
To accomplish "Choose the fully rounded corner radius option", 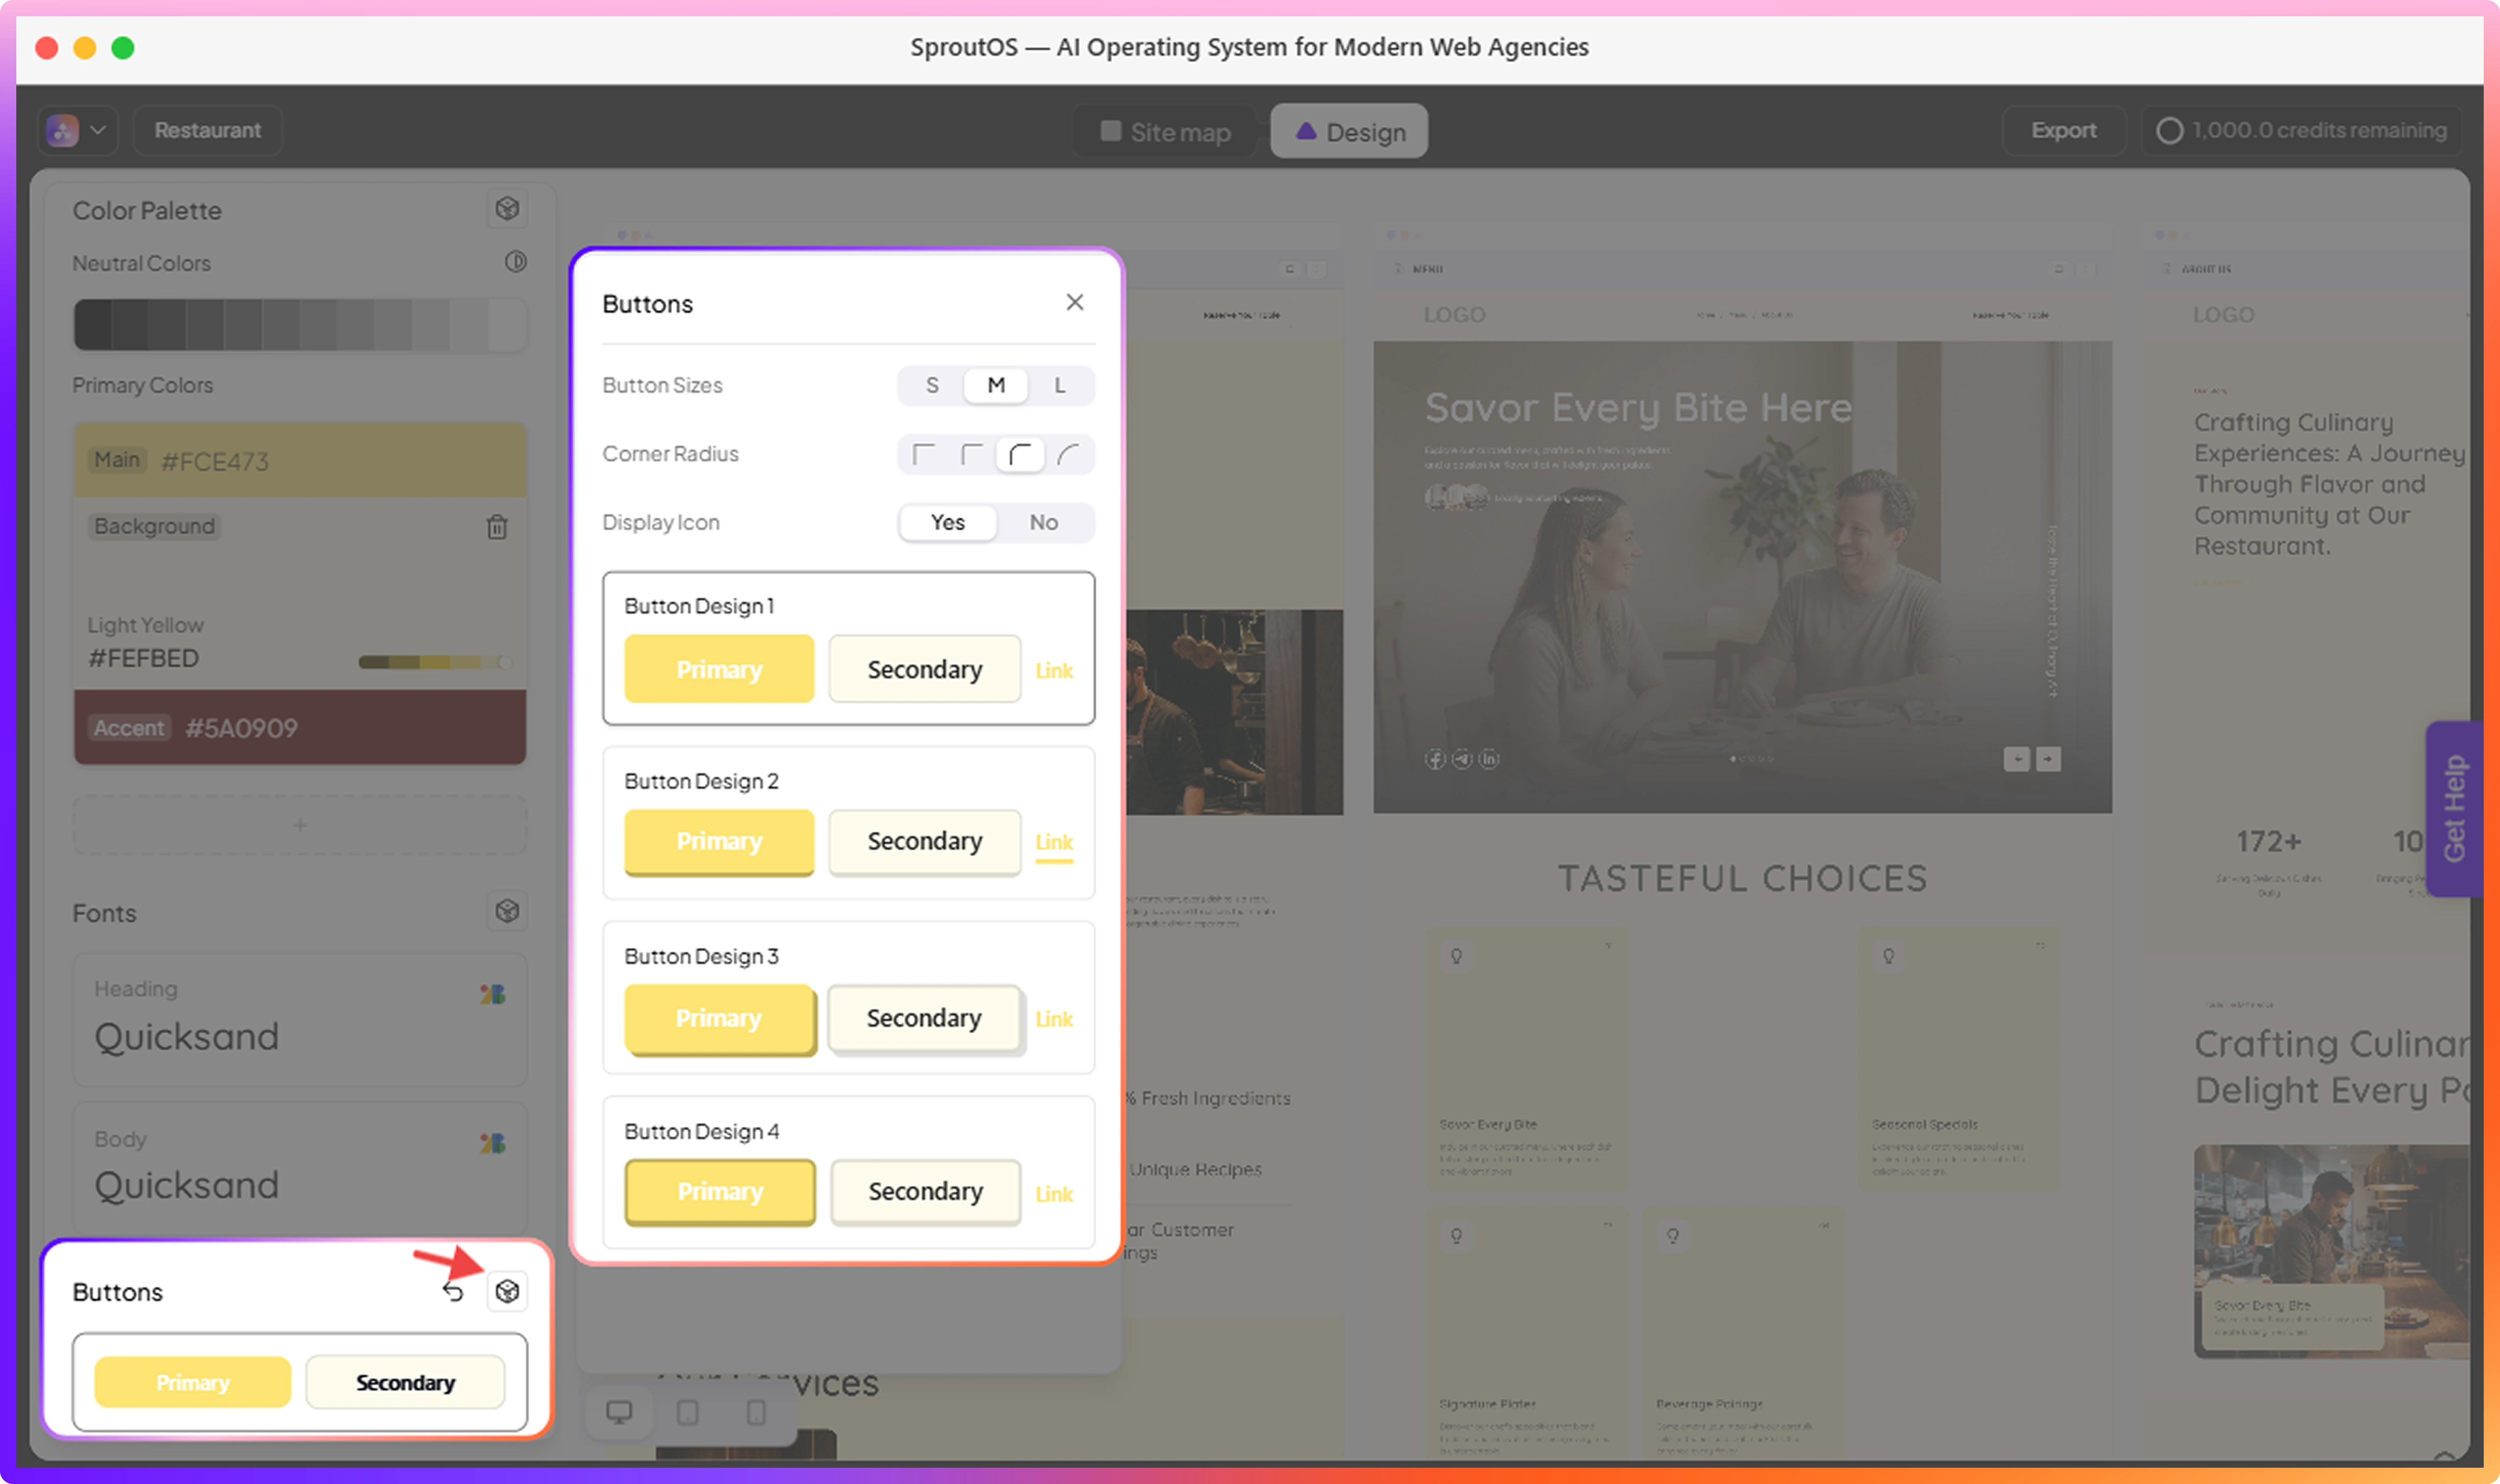I will (1068, 455).
